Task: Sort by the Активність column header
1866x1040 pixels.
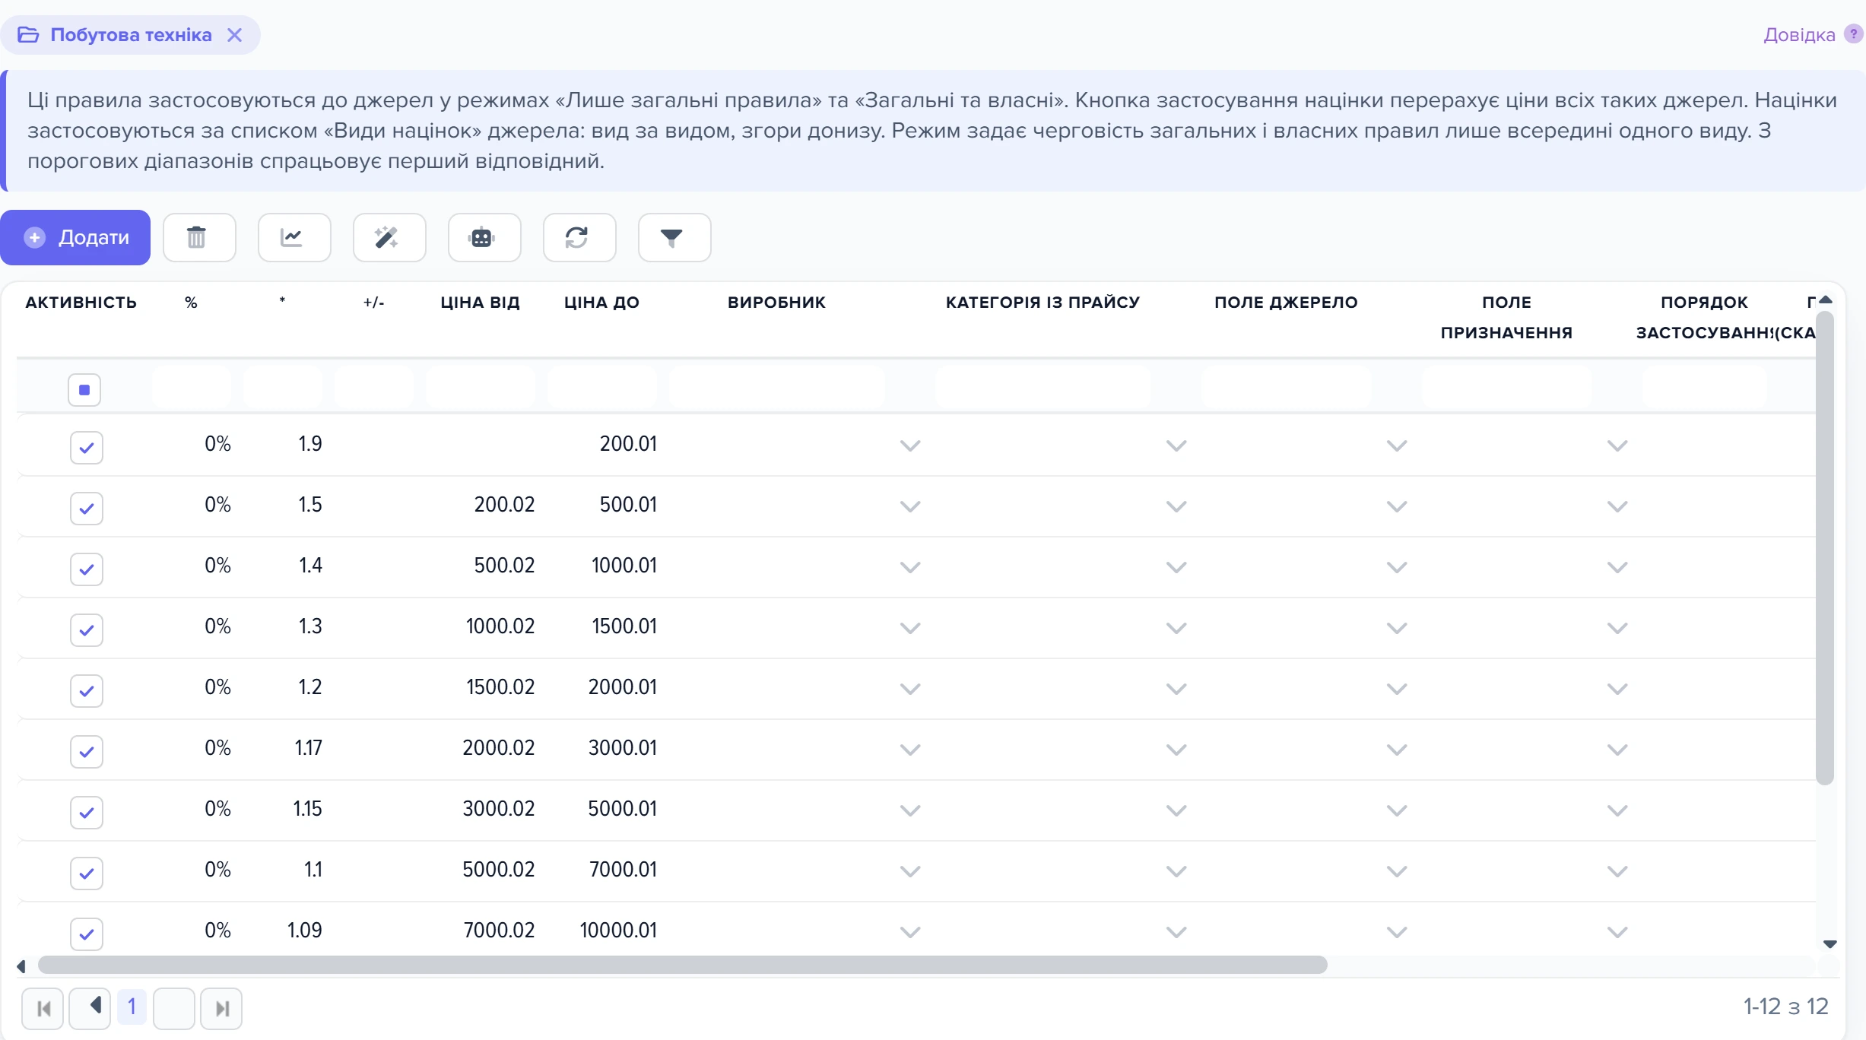Action: (x=81, y=303)
